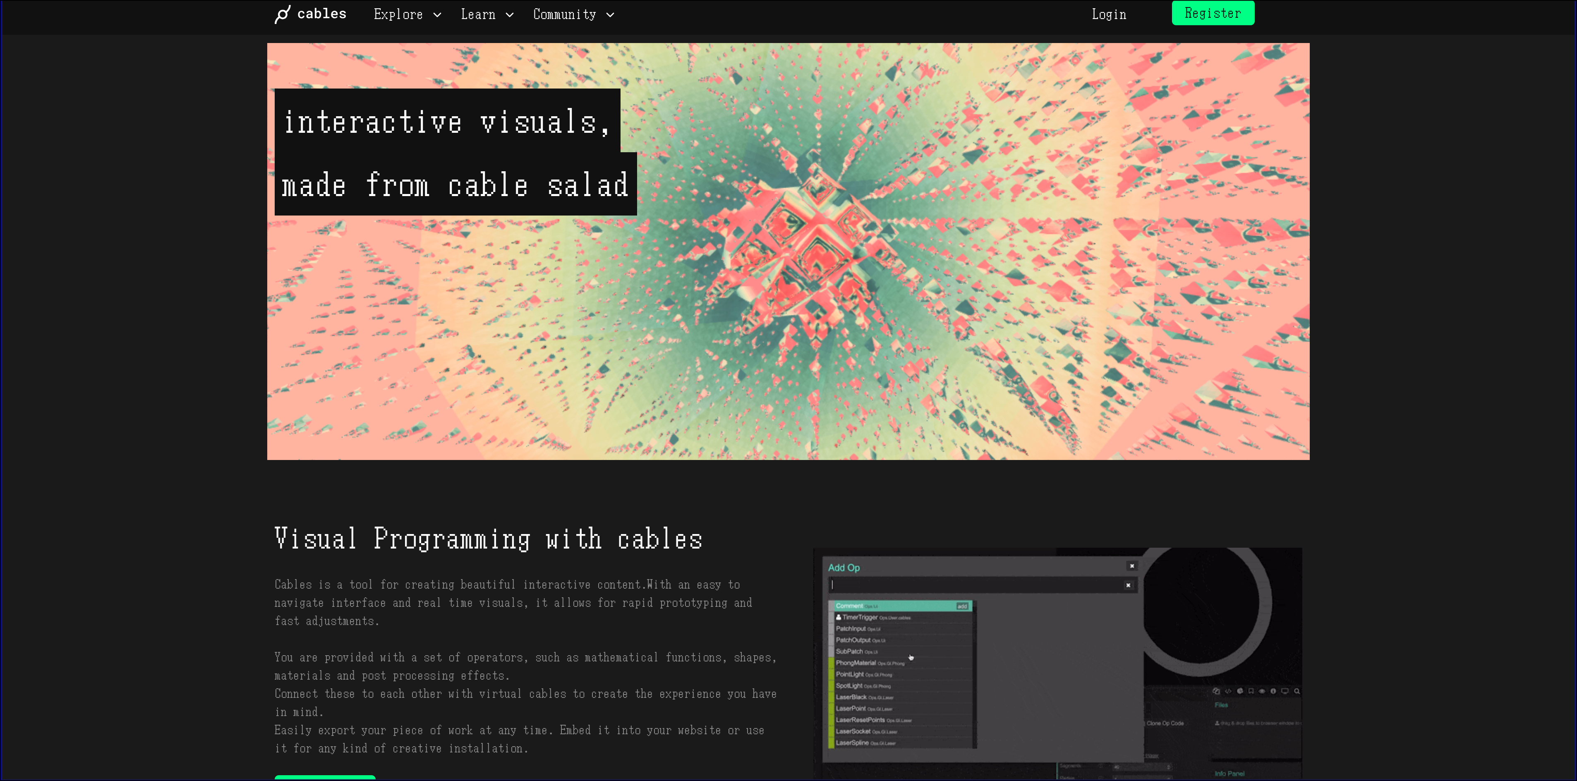The width and height of the screenshot is (1577, 781).
Task: Select the PatchInput op in list
Action: 901,629
